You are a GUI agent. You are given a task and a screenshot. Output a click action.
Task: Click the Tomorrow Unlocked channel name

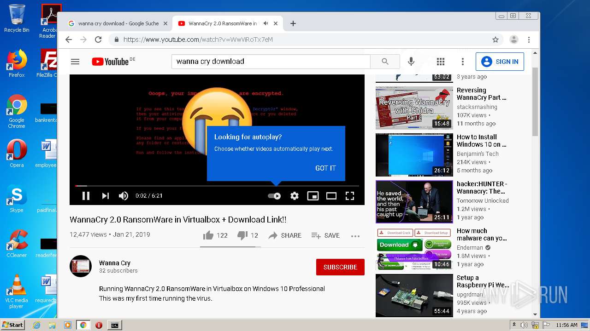[483, 201]
